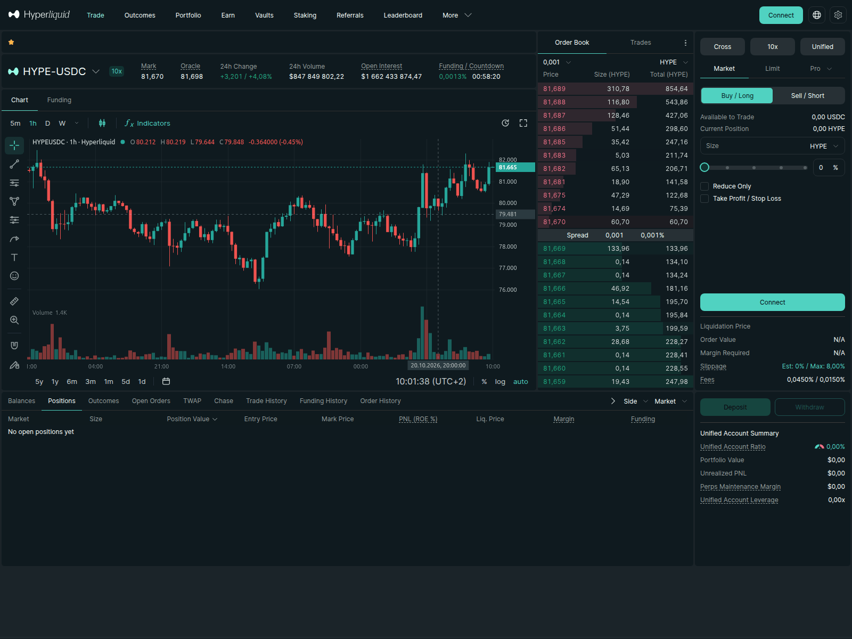Select the text annotation tool
Image resolution: width=852 pixels, height=639 pixels.
click(x=14, y=257)
